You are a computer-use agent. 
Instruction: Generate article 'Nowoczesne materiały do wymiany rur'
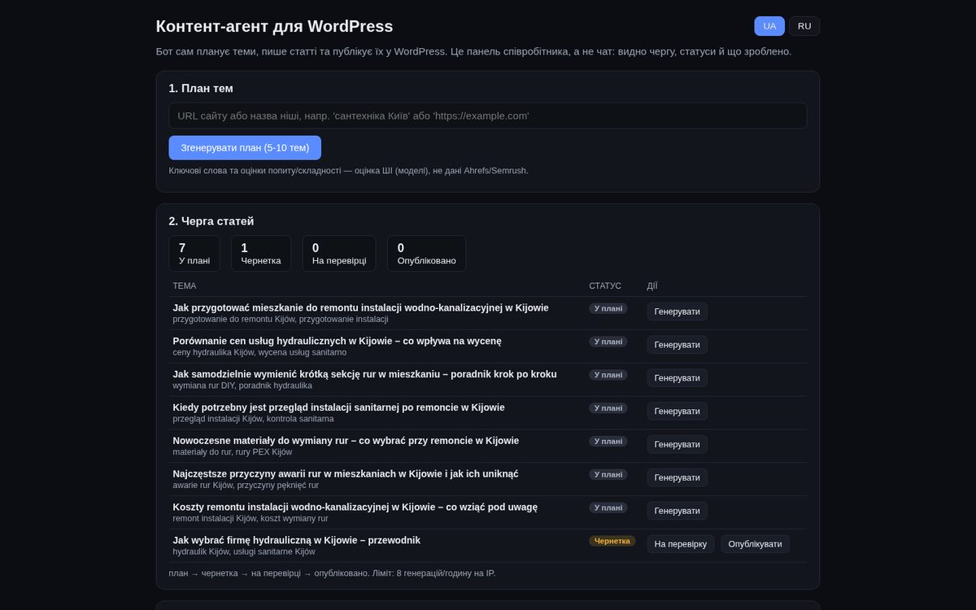pyautogui.click(x=678, y=445)
